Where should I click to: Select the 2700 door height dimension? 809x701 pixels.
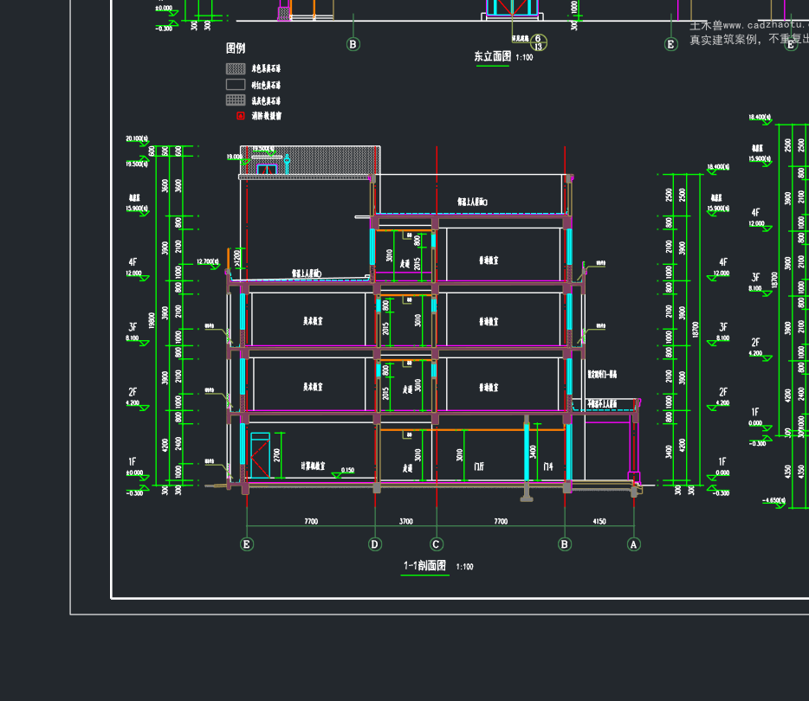click(x=277, y=455)
